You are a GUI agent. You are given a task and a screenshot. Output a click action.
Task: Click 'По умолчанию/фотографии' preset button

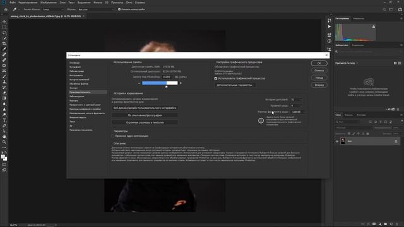[x=145, y=115]
